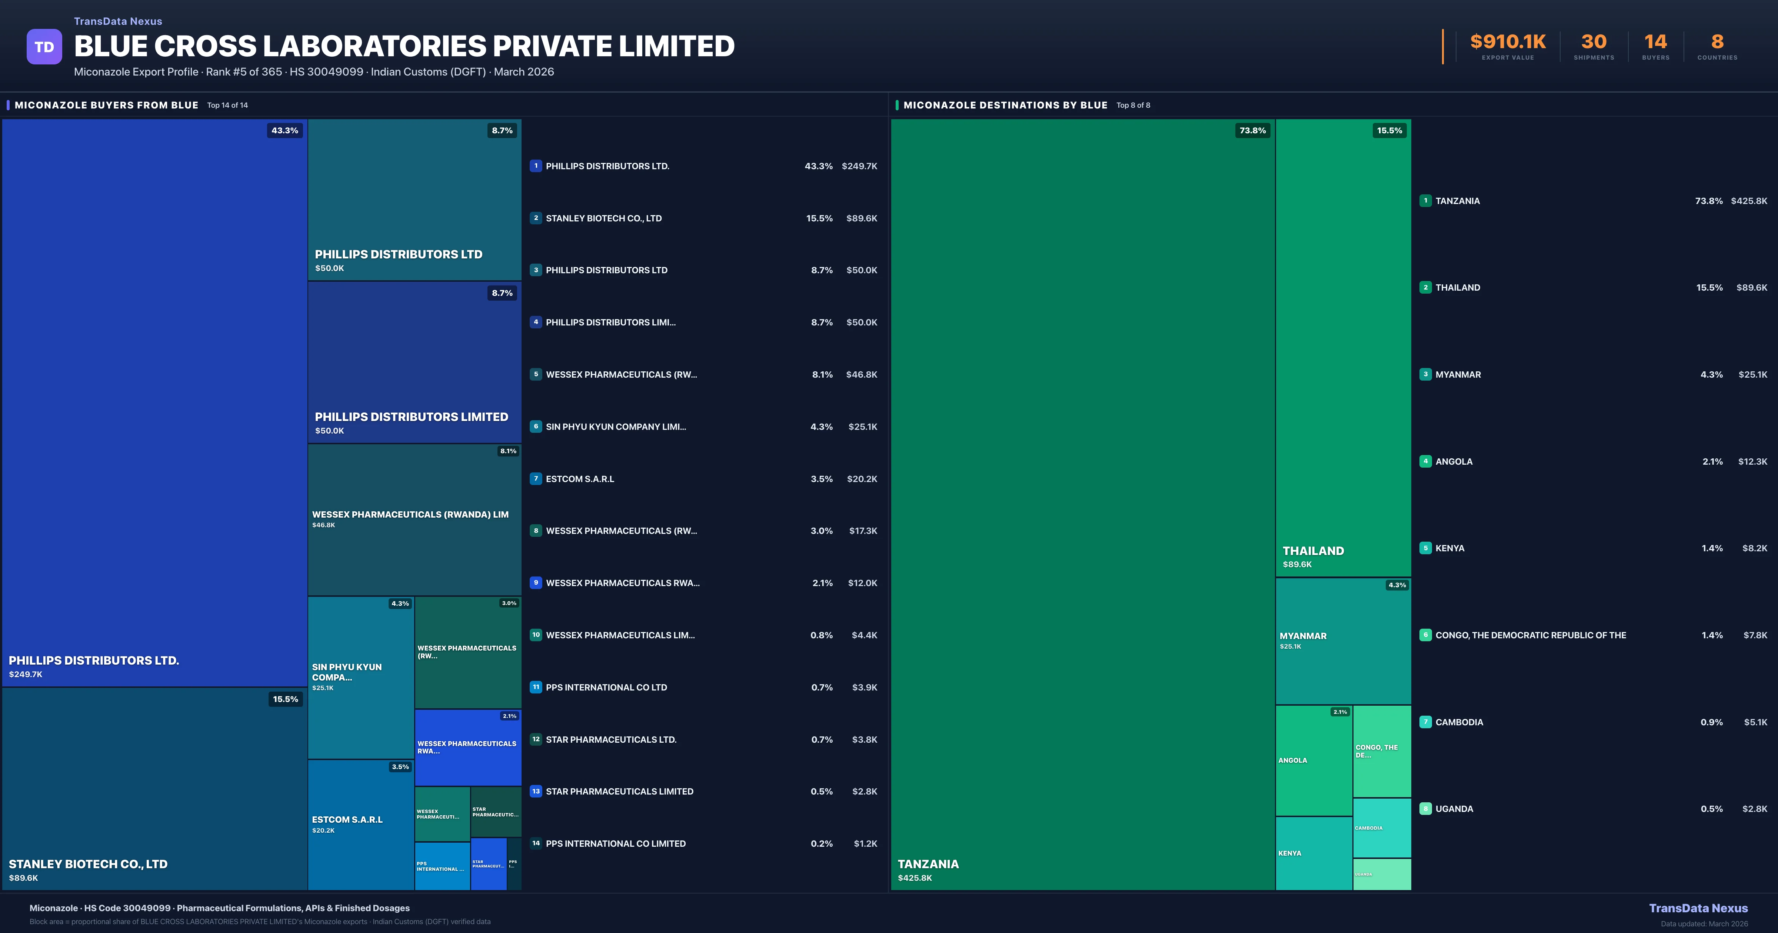Click rank 1 badge beside Tanzania legend entry

pyautogui.click(x=1425, y=201)
